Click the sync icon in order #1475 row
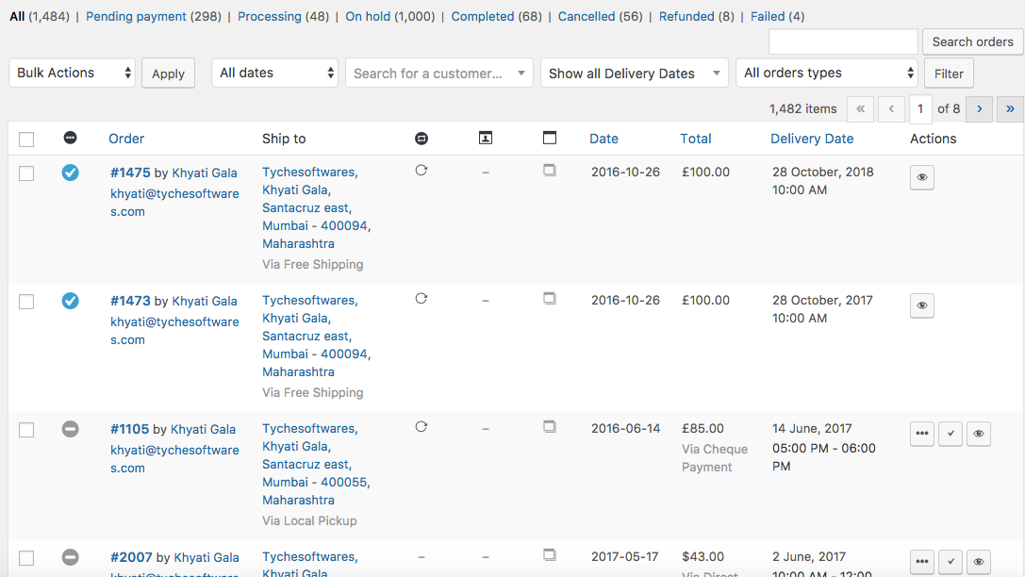The width and height of the screenshot is (1025, 577). pos(421,171)
